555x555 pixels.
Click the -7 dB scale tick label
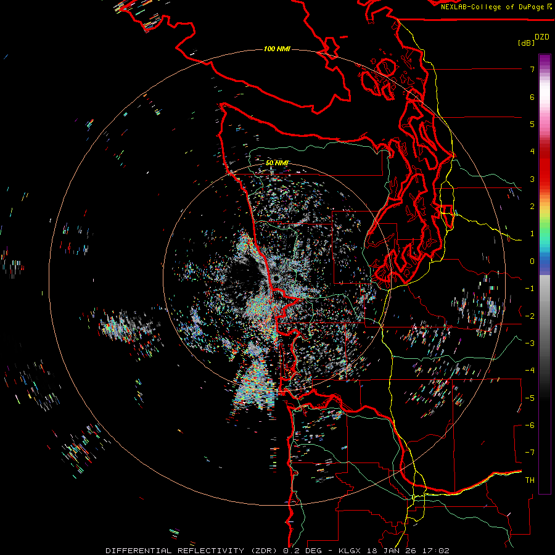pyautogui.click(x=530, y=453)
